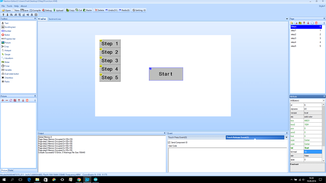Paste component from toolbar
326x183 pixels.
(88, 10)
